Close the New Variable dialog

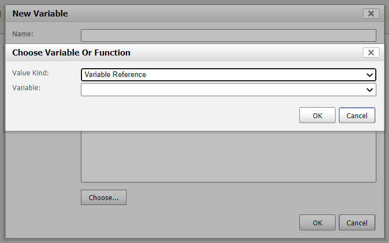(371, 14)
